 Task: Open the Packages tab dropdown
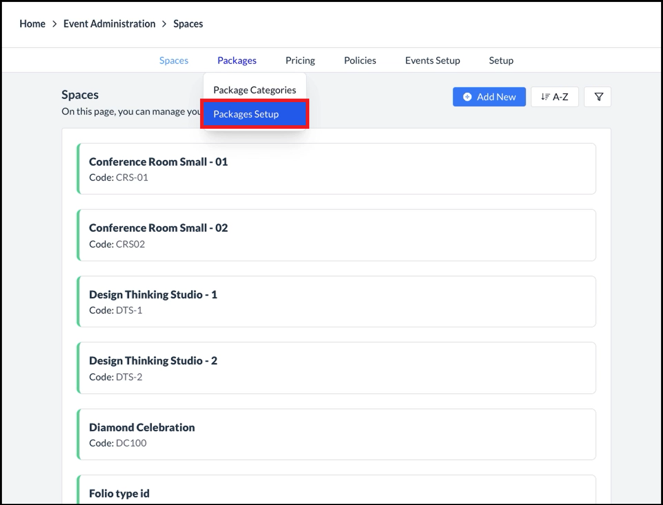(x=237, y=60)
